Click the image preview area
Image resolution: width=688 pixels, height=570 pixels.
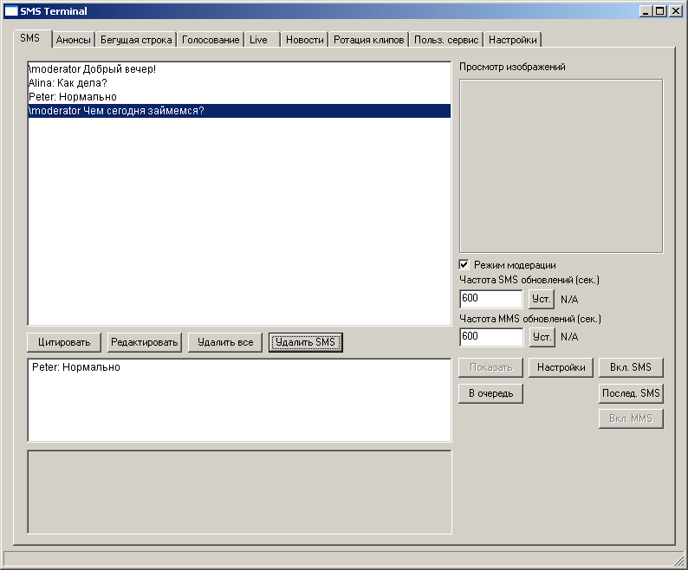561,166
